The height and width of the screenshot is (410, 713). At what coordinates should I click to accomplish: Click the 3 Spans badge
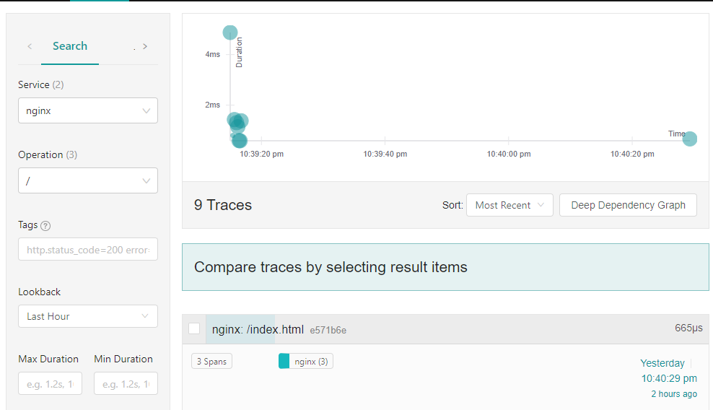coord(212,361)
